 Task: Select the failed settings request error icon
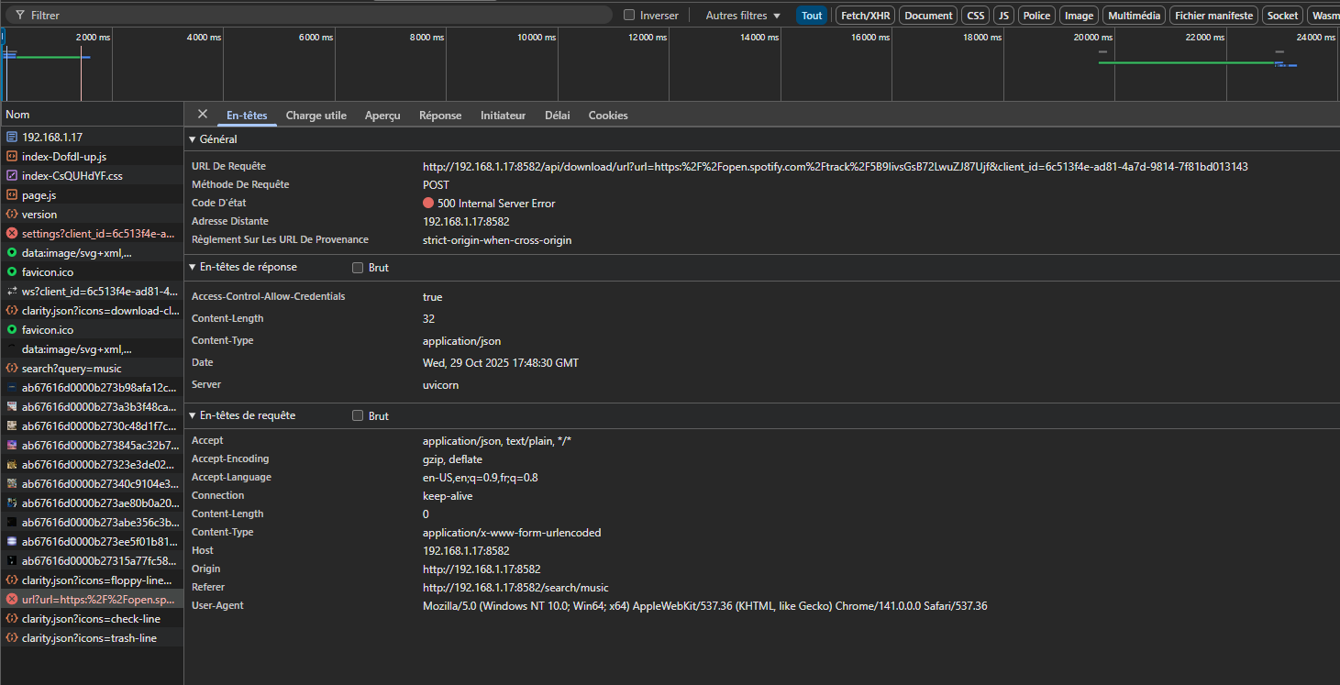click(x=12, y=234)
